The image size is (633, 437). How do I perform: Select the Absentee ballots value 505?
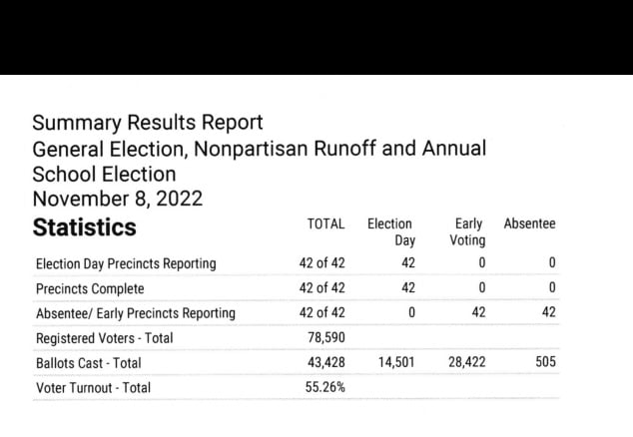(x=544, y=362)
